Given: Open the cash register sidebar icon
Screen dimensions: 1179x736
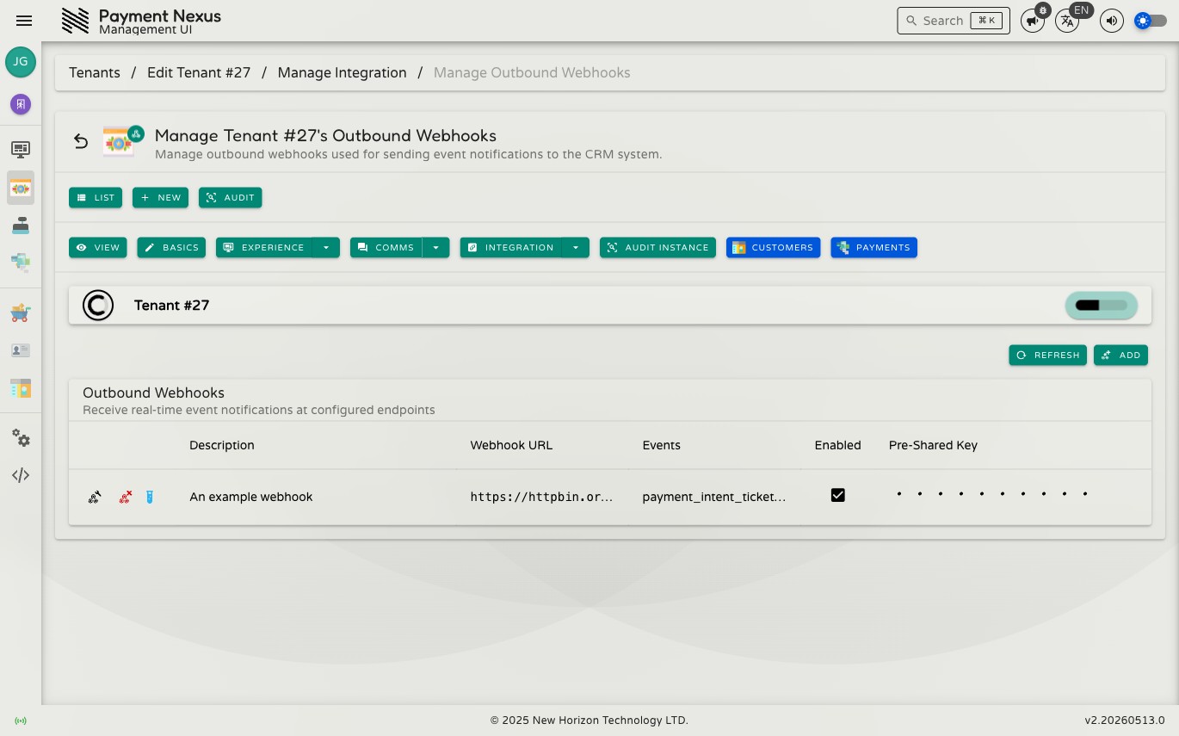Looking at the screenshot, I should tap(21, 226).
